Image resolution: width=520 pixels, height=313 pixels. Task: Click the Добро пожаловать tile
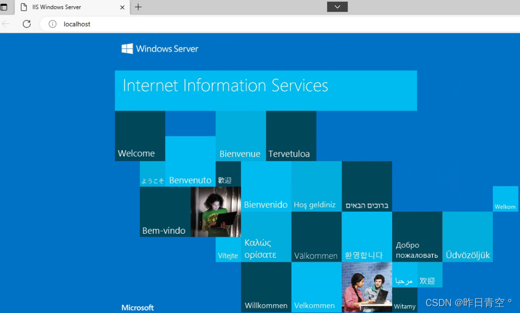coord(417,237)
